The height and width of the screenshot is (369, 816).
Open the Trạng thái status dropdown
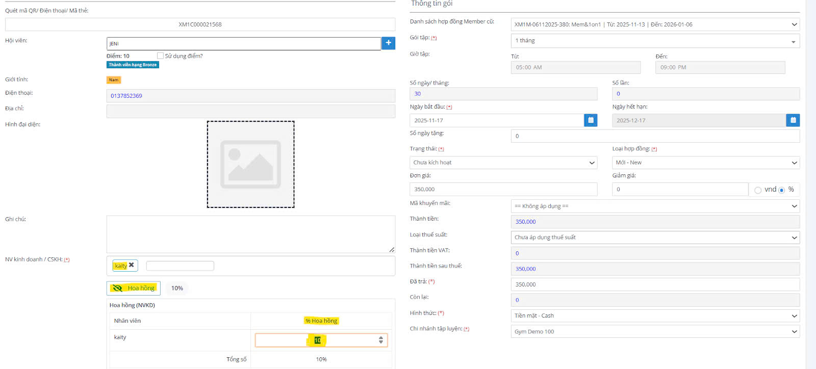(503, 163)
